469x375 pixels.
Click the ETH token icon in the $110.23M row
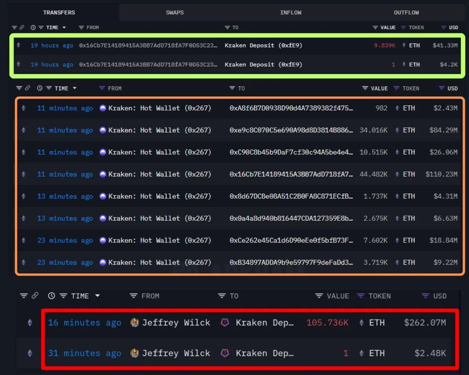click(397, 174)
